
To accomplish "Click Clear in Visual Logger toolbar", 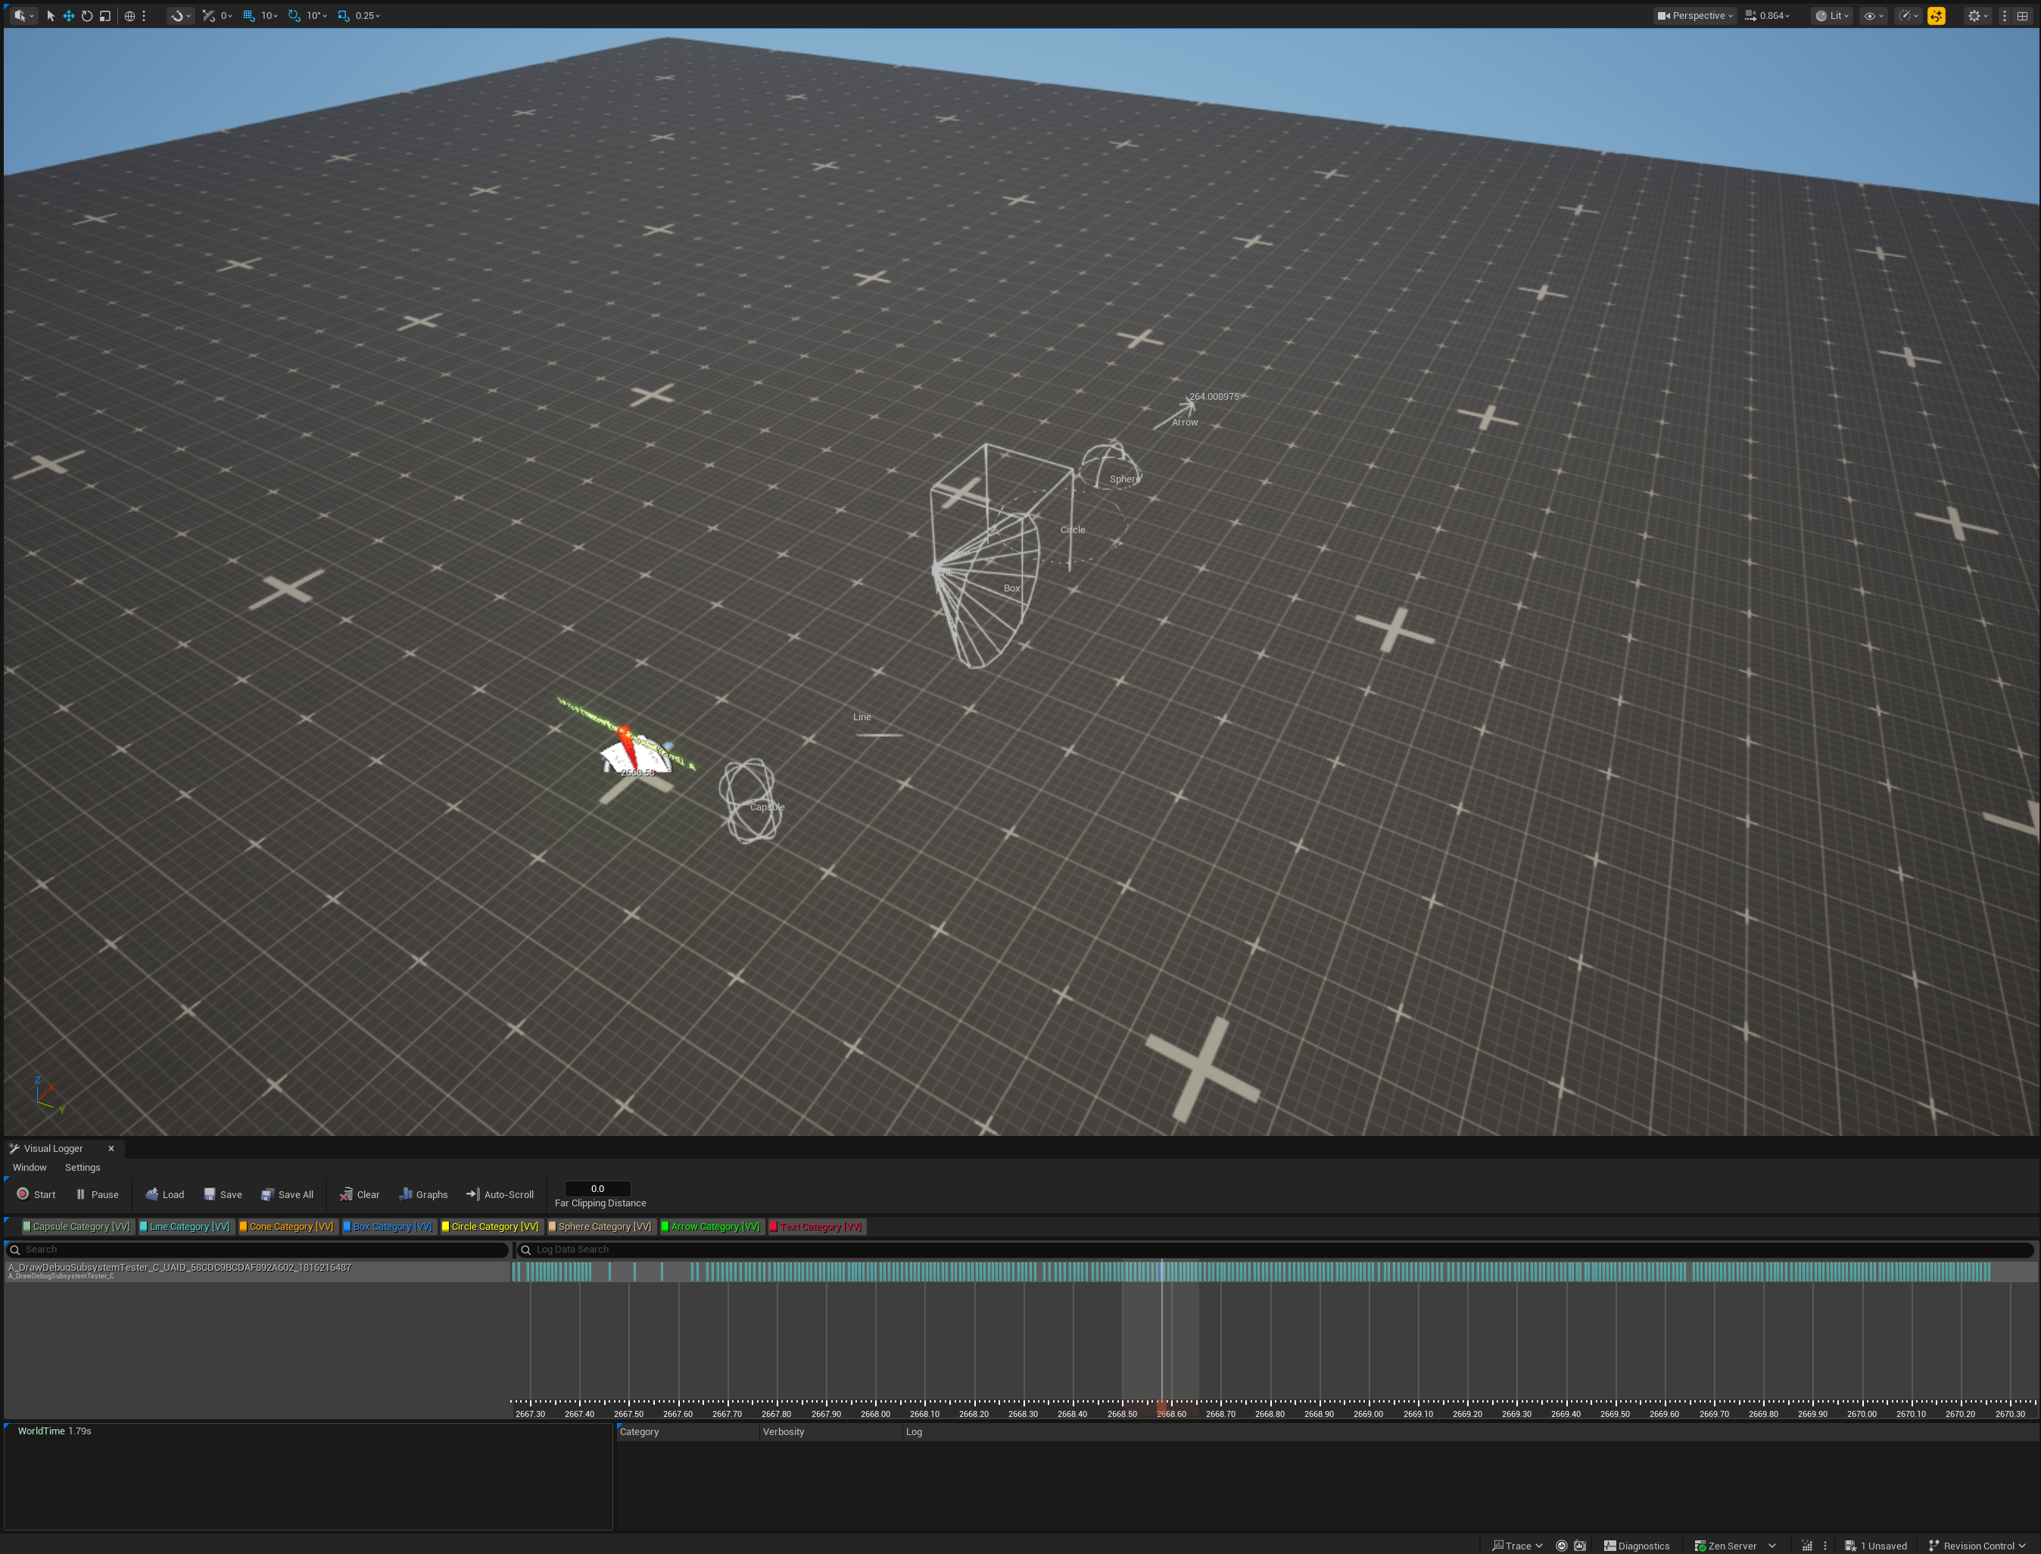I will 359,1194.
